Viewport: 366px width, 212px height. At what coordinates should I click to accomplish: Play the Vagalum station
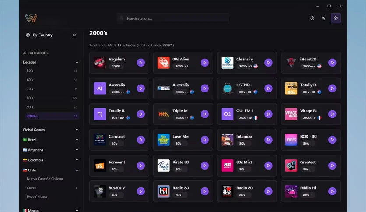141,63
